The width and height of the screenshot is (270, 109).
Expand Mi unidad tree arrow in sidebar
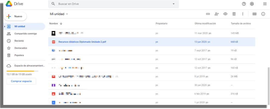coord(5,26)
